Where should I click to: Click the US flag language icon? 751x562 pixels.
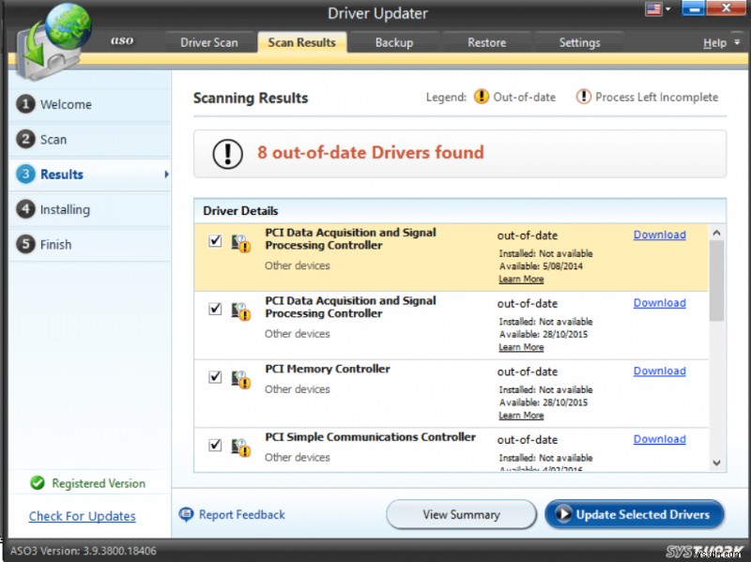(653, 8)
